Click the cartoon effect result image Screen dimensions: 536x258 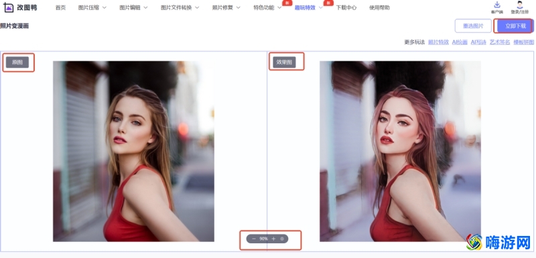[400, 151]
